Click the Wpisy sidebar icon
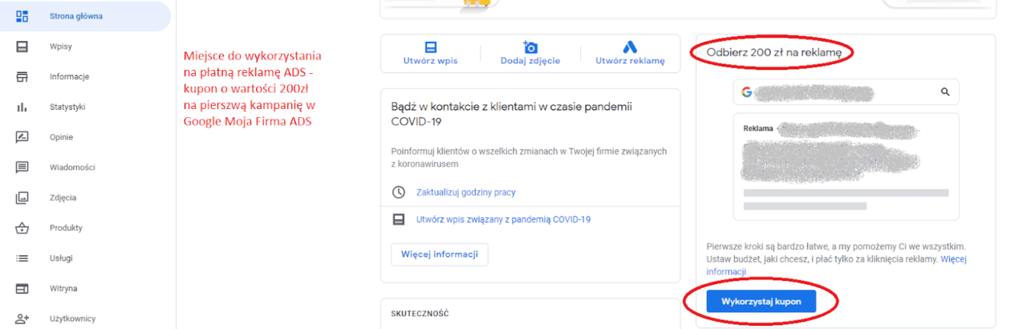1027x329 pixels. click(22, 46)
